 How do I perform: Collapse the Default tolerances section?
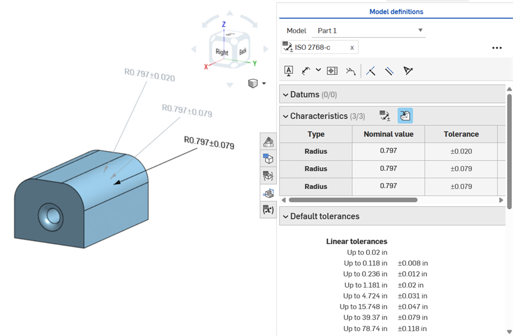click(285, 216)
